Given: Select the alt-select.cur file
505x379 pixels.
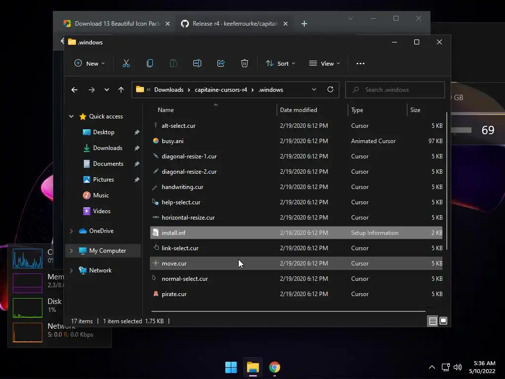Looking at the screenshot, I should [296, 126].
